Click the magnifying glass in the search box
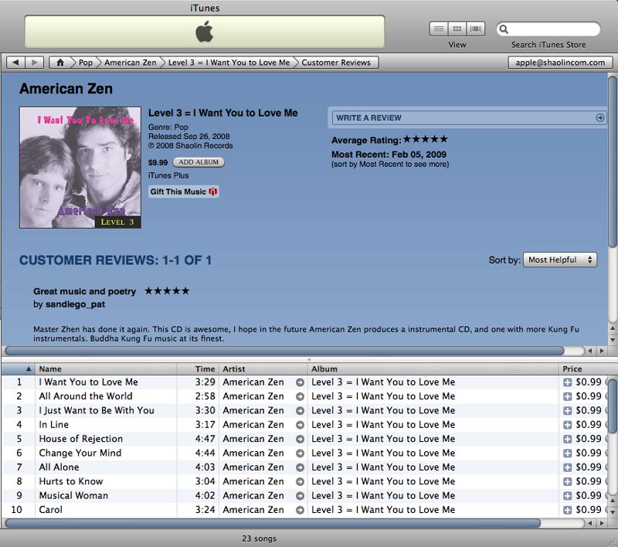The width and height of the screenshot is (618, 547). [504, 30]
